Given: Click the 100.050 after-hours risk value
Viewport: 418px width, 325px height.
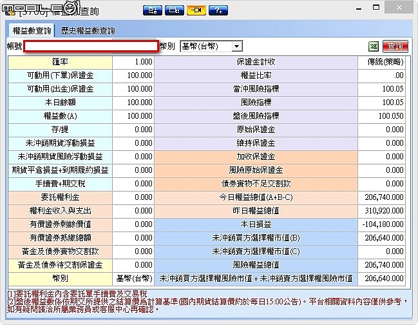Looking at the screenshot, I should click(x=381, y=116).
